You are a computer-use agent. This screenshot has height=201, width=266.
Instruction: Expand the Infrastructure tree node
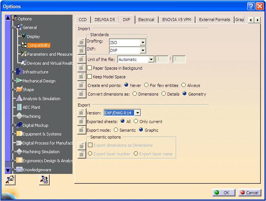pos(13,72)
